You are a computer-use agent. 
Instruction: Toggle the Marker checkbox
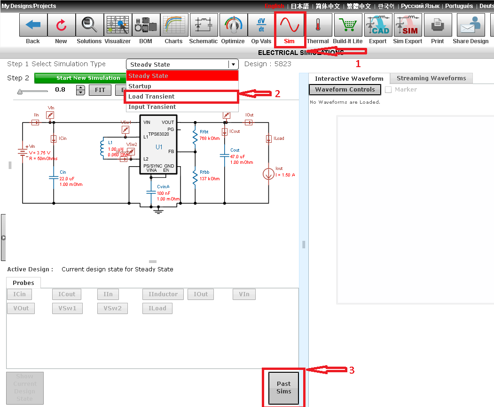coord(388,90)
